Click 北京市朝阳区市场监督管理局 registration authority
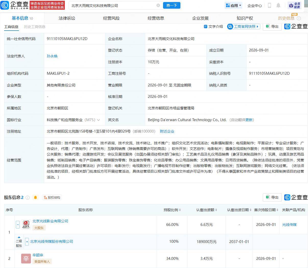The width and height of the screenshot is (308, 268). (171, 108)
